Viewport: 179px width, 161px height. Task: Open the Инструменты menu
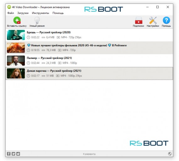41,13
